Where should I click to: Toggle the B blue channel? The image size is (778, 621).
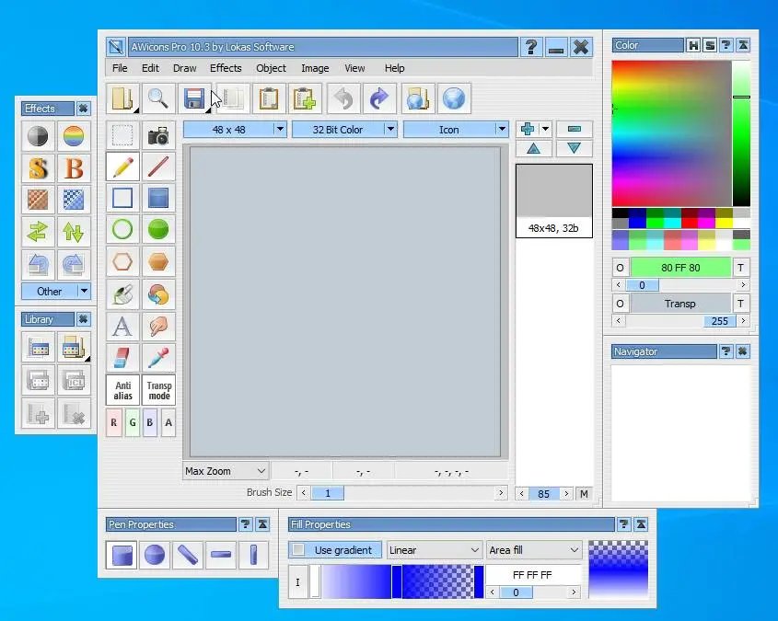pos(150,423)
